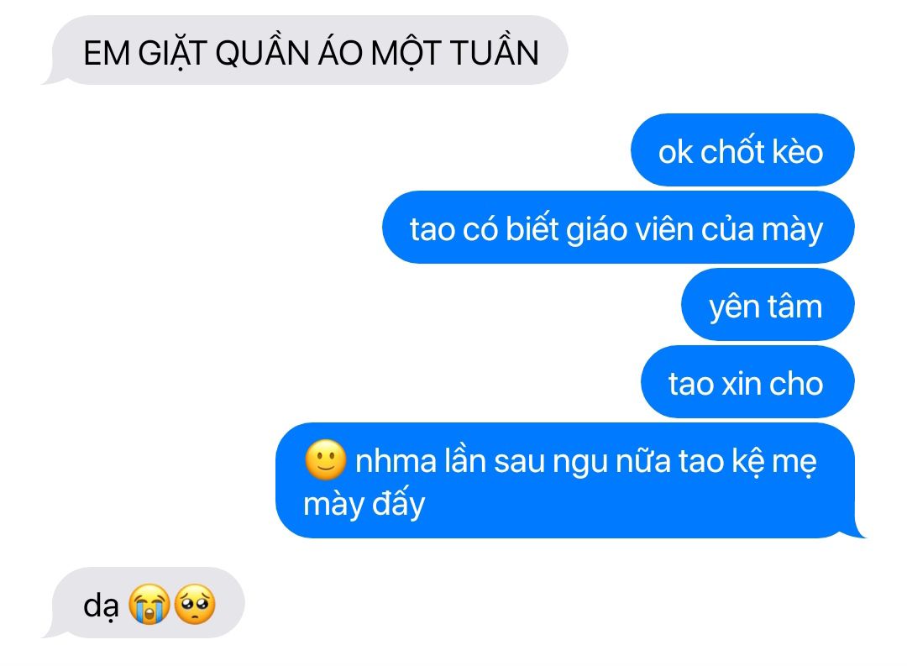Click the word 'TUẦN' in the top message
The width and height of the screenshot is (907, 666).
[495, 51]
